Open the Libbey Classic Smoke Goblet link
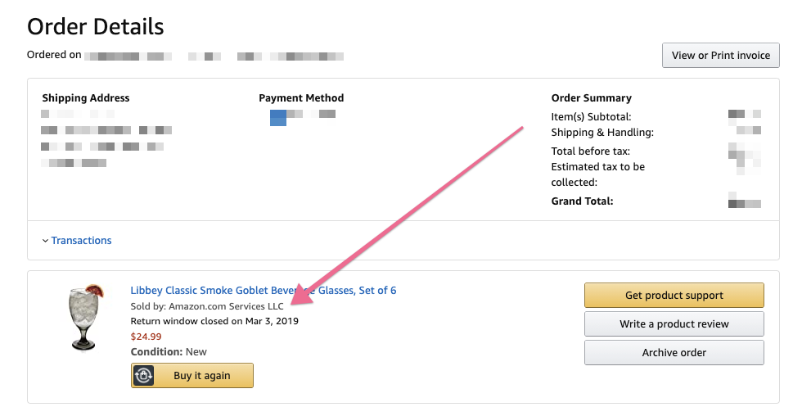Screen dimensions: 802x416 [264, 291]
